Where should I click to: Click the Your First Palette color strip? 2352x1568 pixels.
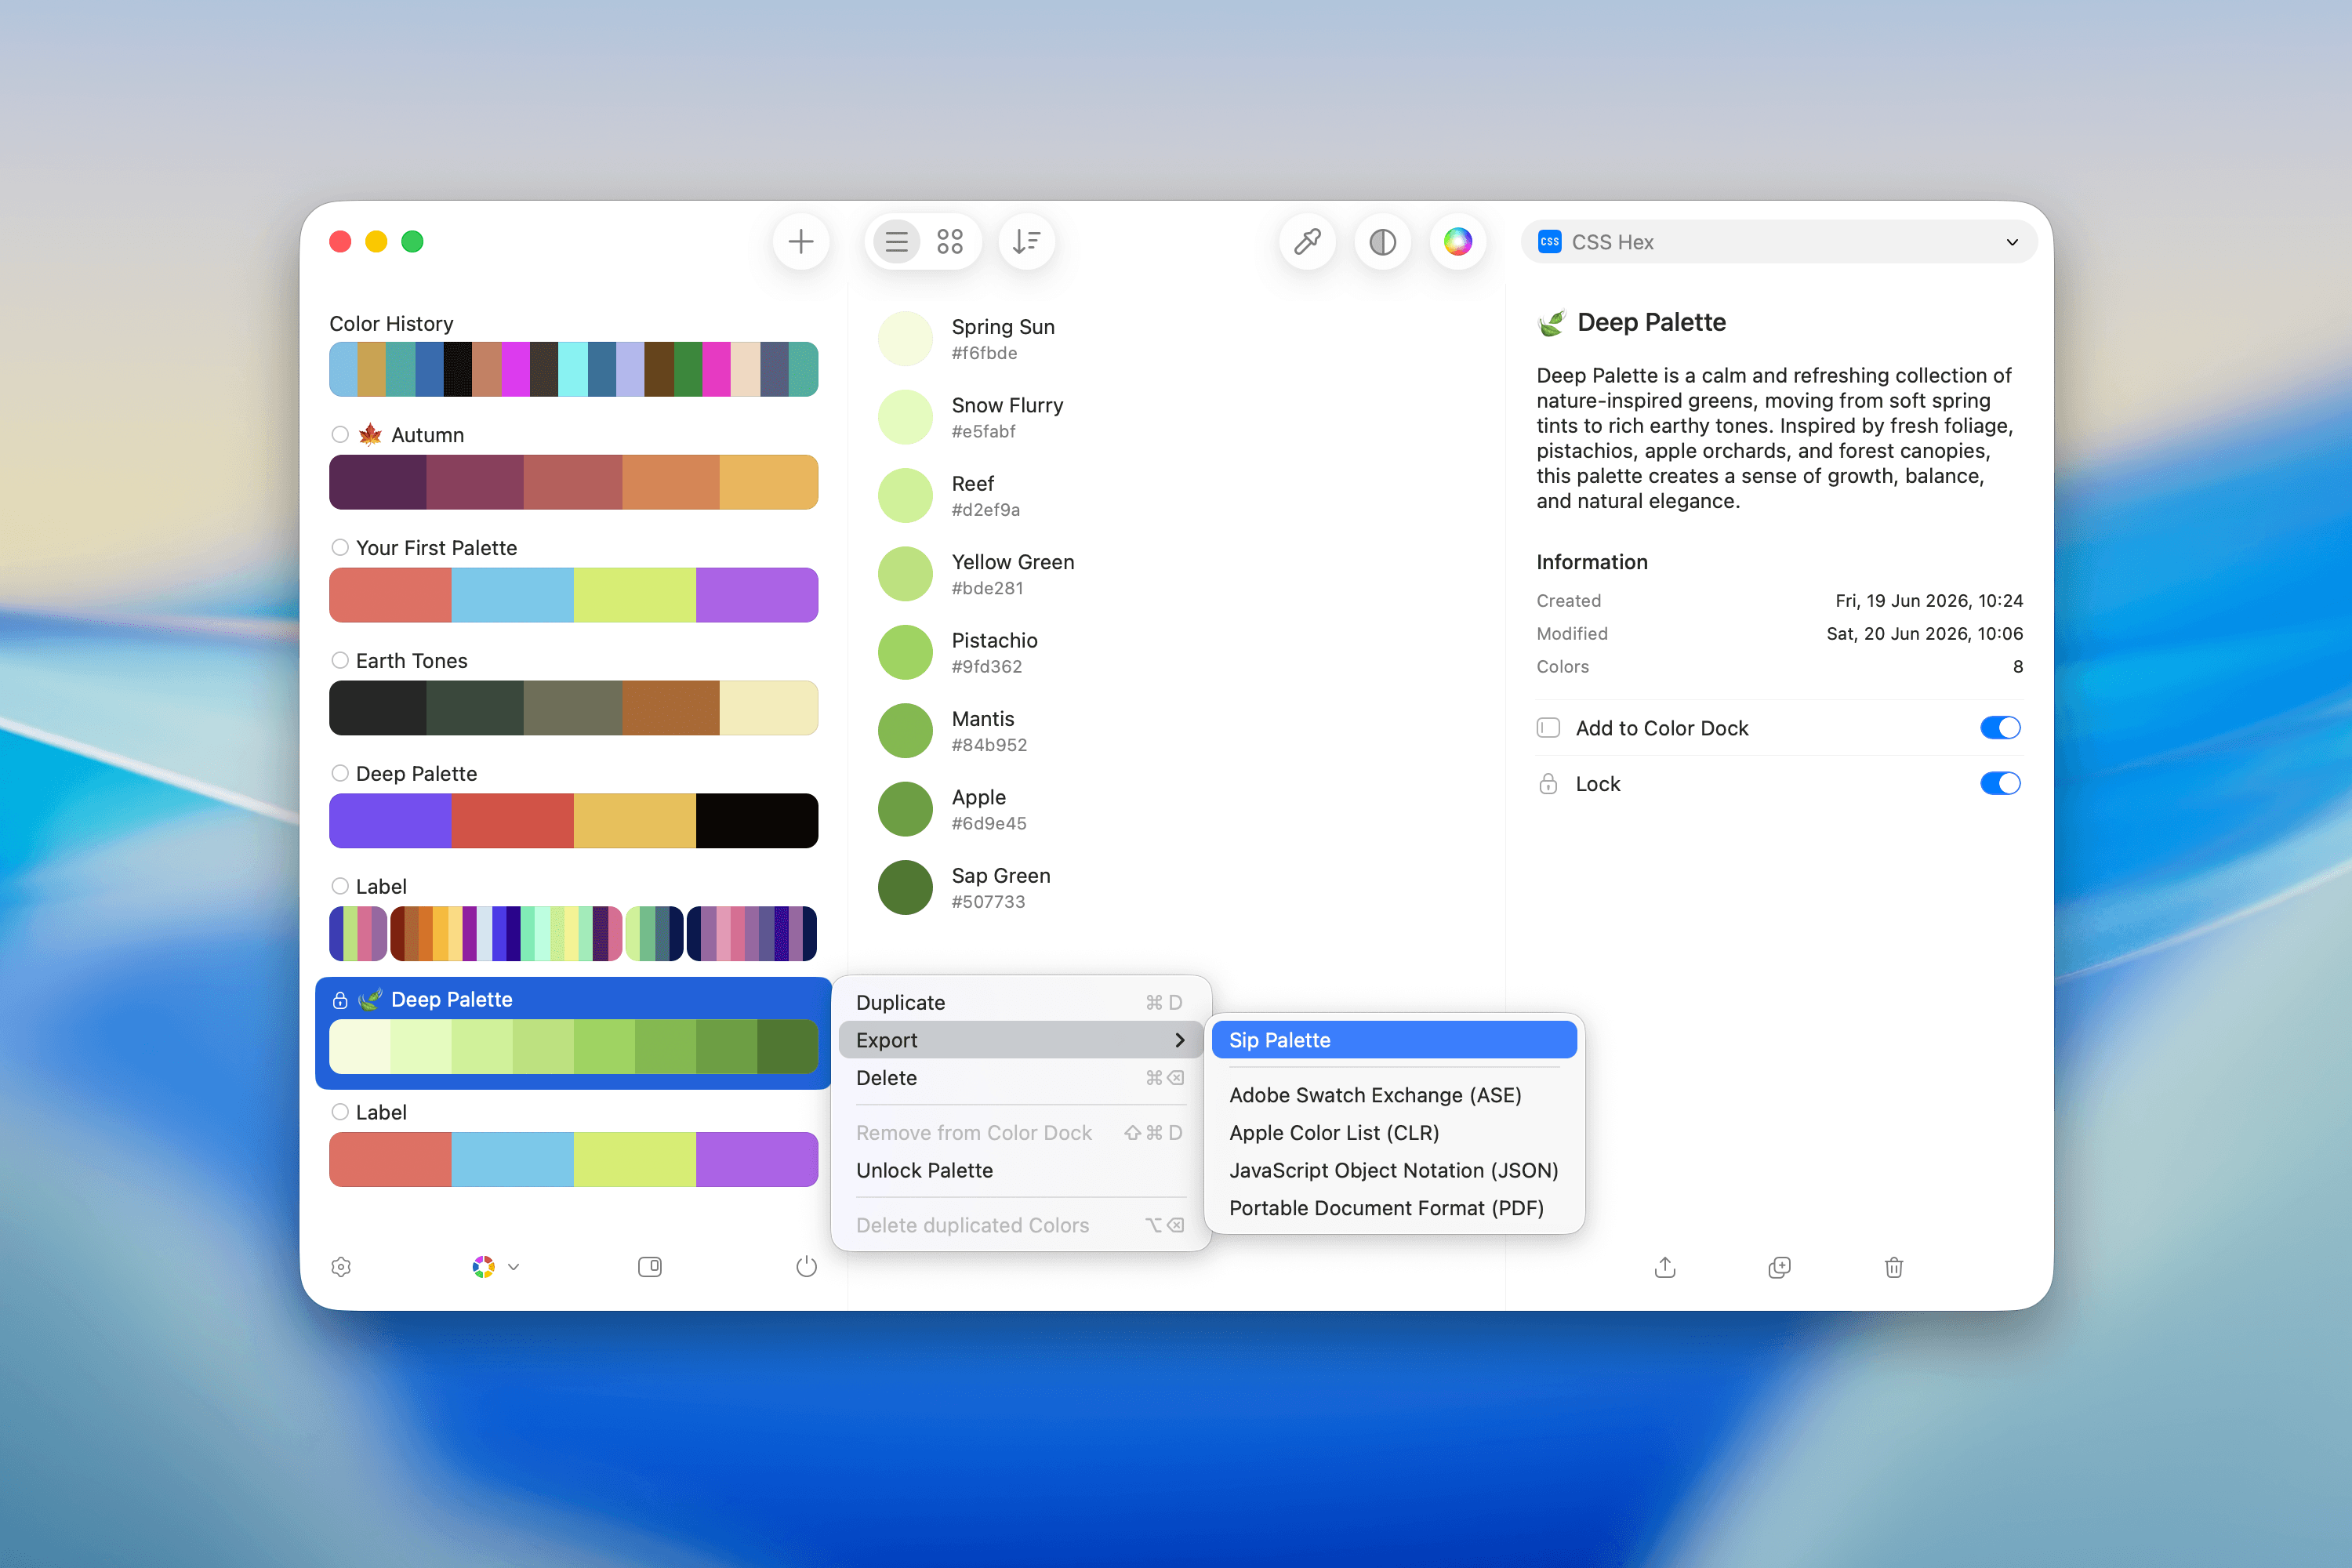click(x=574, y=595)
